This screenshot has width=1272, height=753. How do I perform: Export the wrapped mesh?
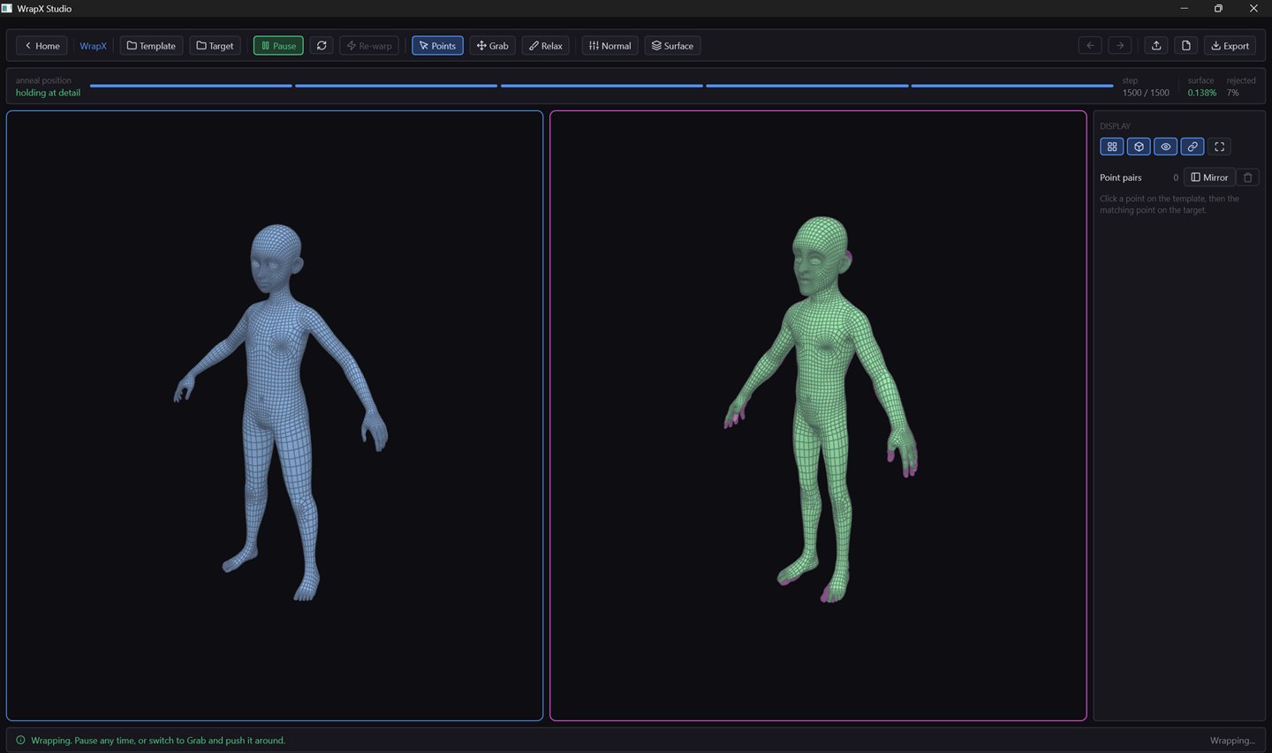(1230, 46)
